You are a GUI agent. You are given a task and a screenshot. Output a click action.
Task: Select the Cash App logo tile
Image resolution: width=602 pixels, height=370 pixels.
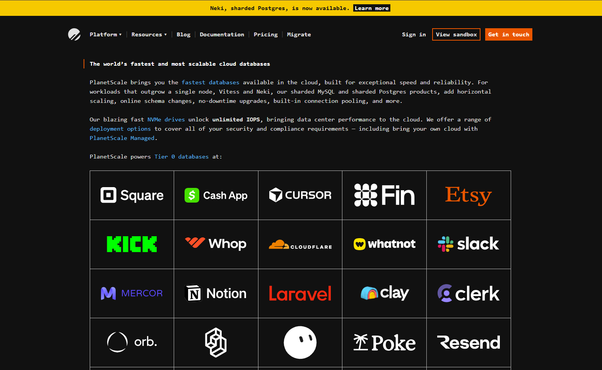click(x=216, y=195)
